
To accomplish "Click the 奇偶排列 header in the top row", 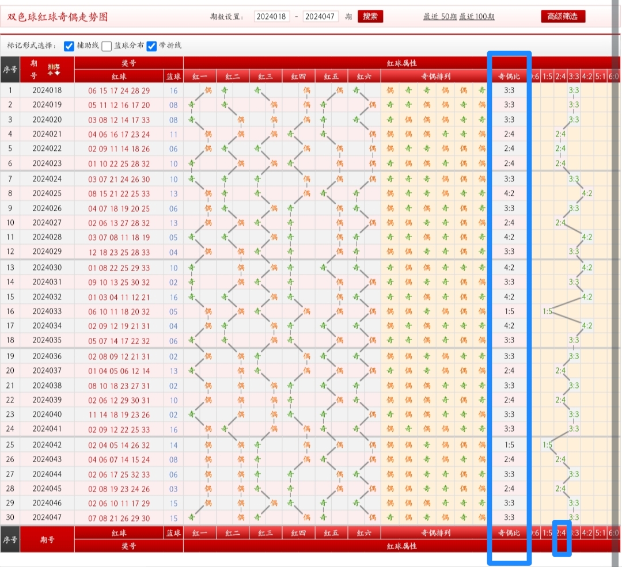I will 435,77.
